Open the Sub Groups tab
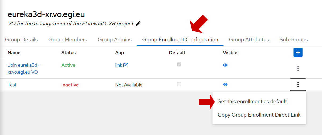This screenshot has height=135, width=322. coord(294,40)
